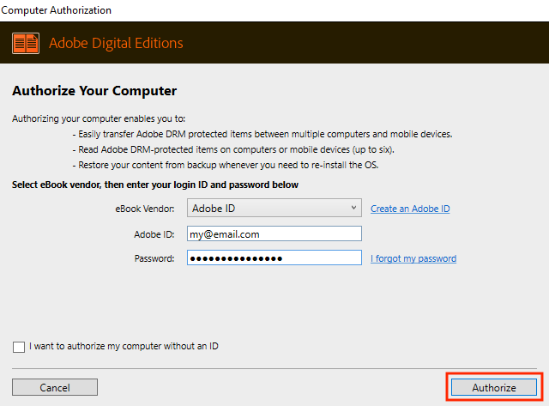Tick 'authorize my computer without an ID' checkbox
Image resolution: width=549 pixels, height=406 pixels.
click(x=19, y=347)
